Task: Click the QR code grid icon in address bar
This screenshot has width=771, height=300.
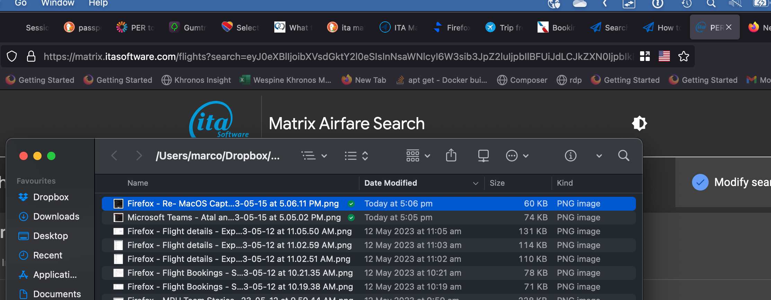Action: coord(645,56)
